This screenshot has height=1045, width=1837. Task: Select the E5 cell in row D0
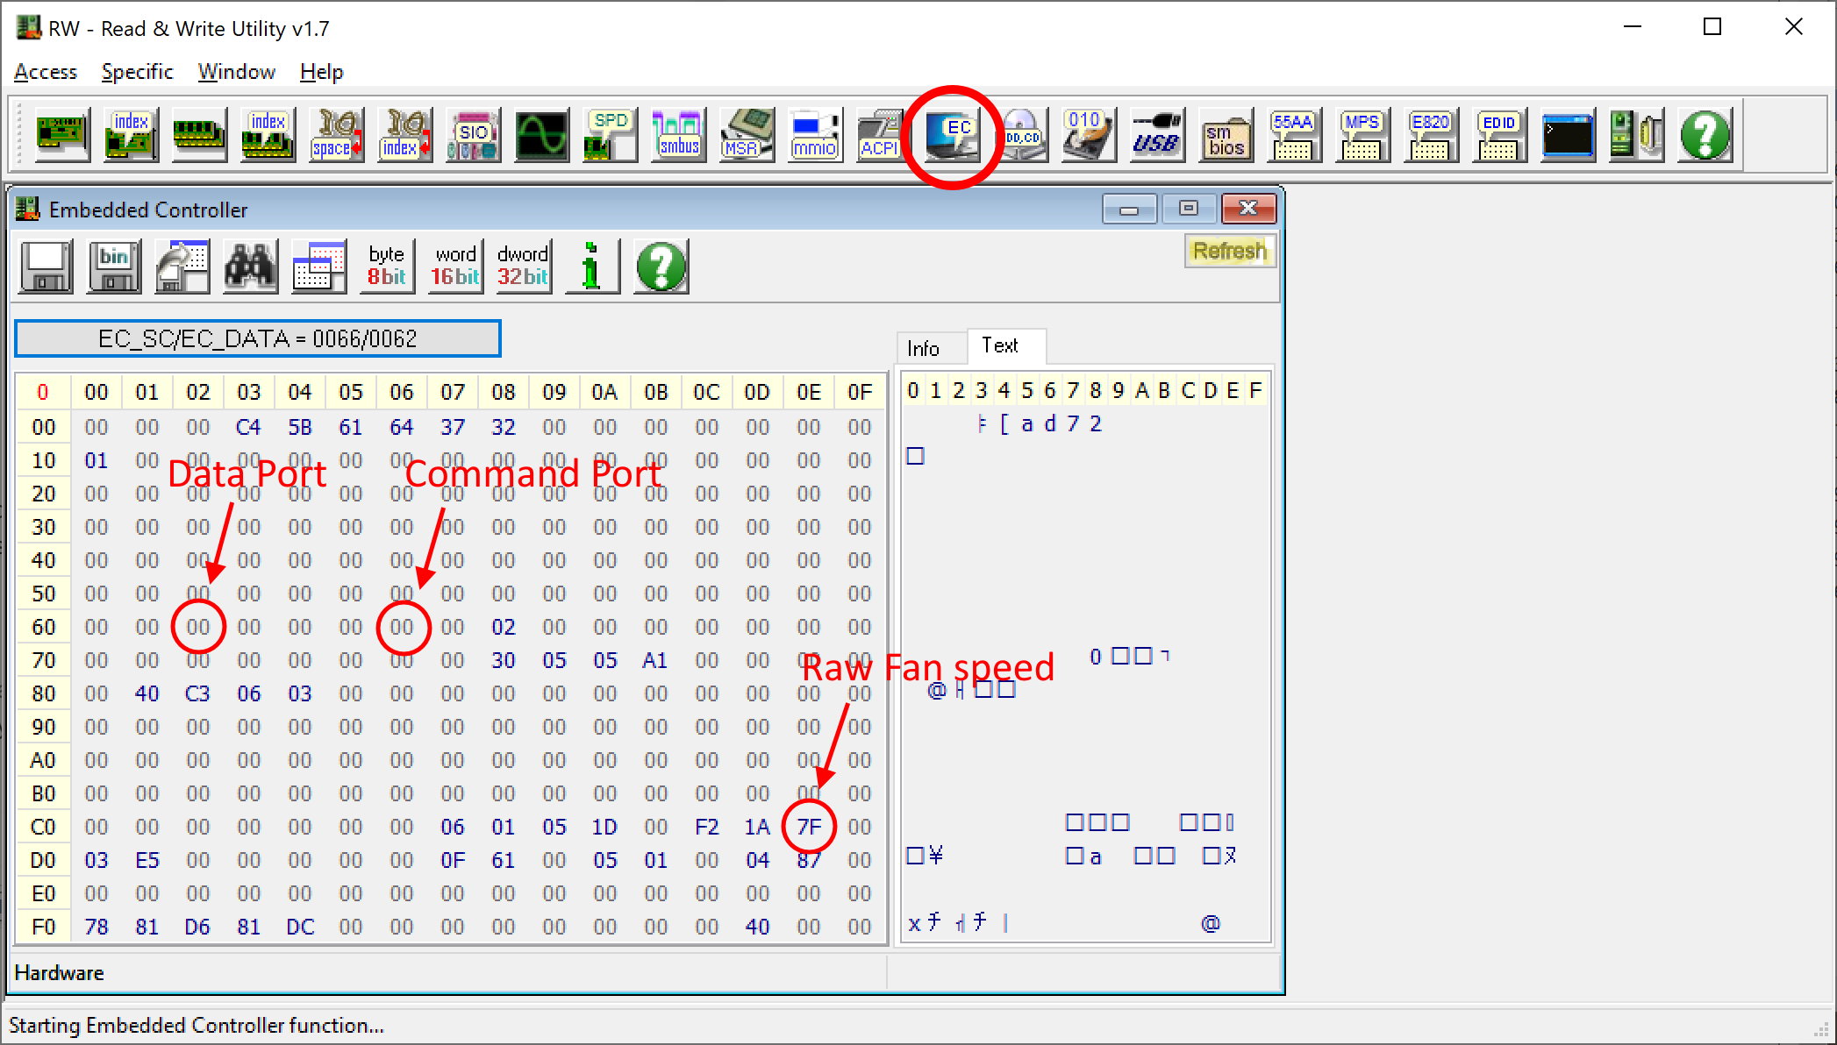147,860
